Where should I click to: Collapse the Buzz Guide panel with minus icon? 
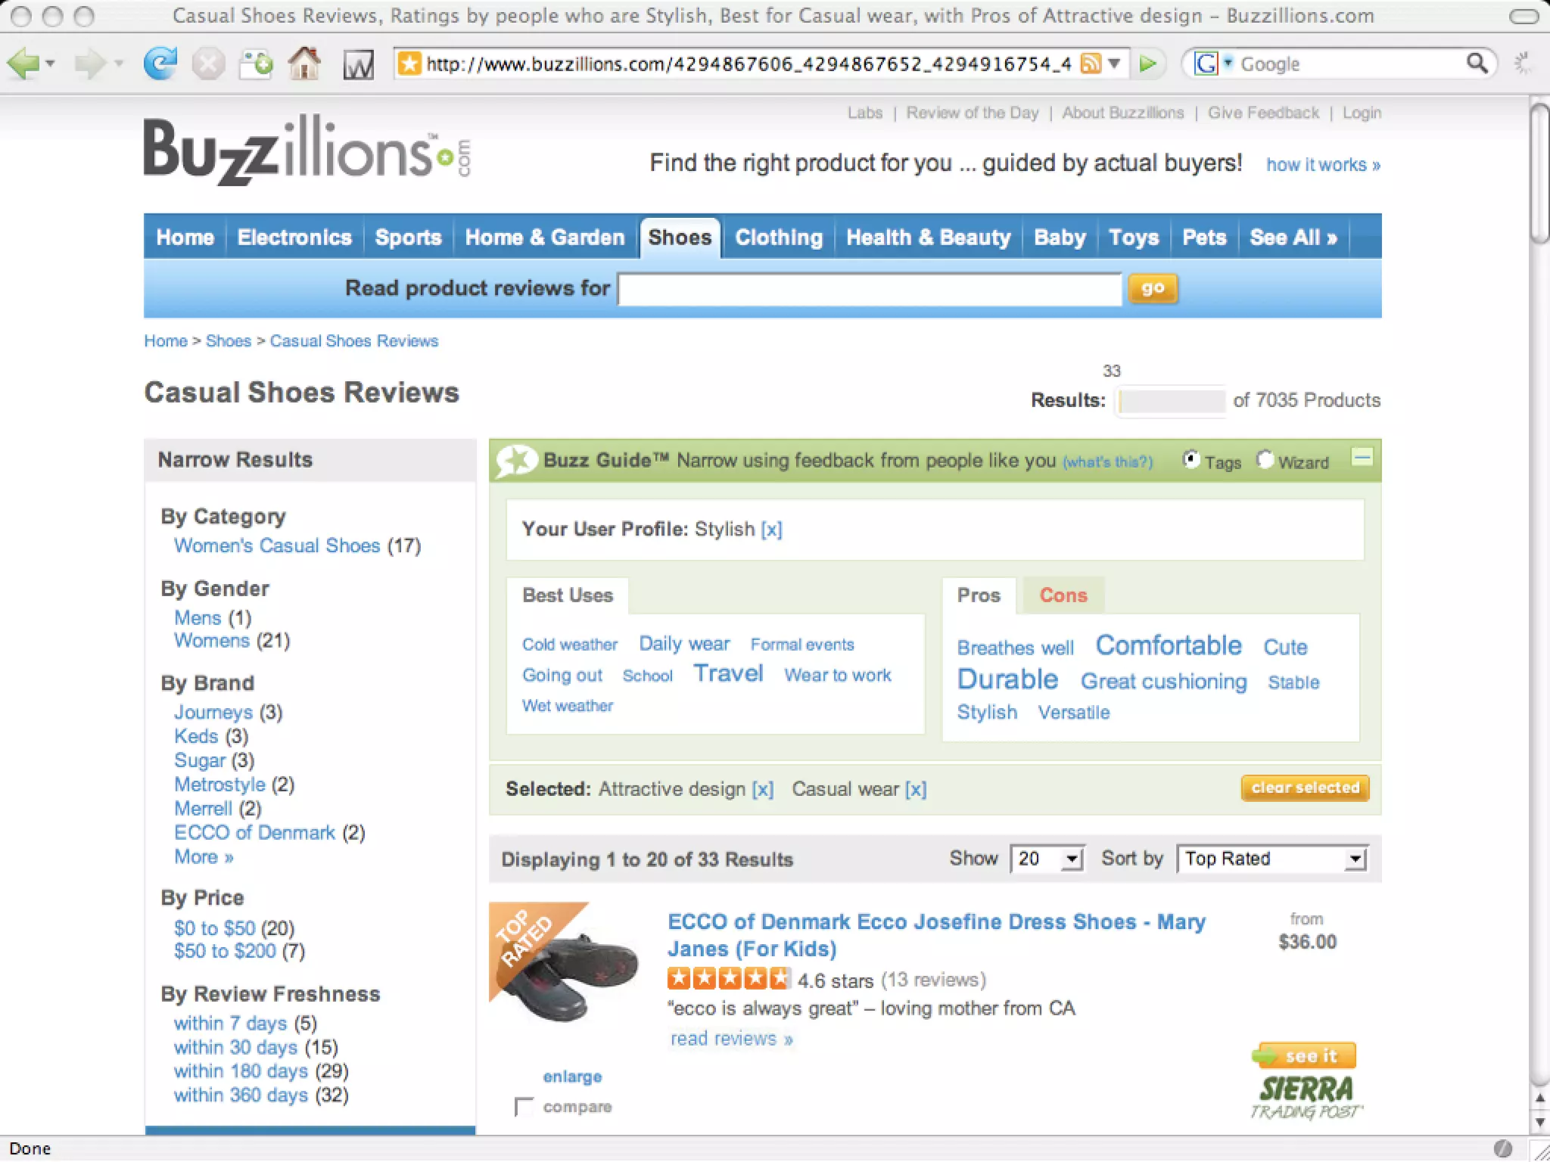[1362, 458]
